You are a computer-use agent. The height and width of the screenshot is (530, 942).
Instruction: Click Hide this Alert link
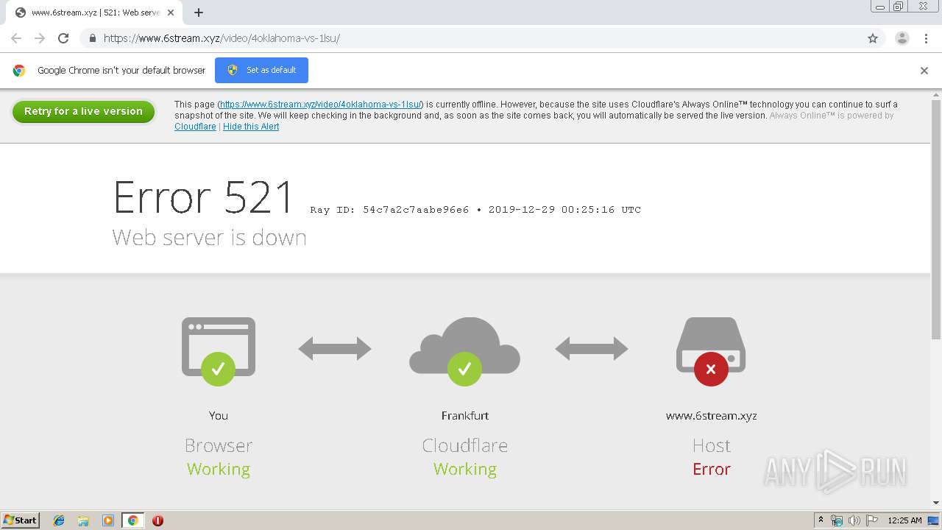[x=251, y=127]
